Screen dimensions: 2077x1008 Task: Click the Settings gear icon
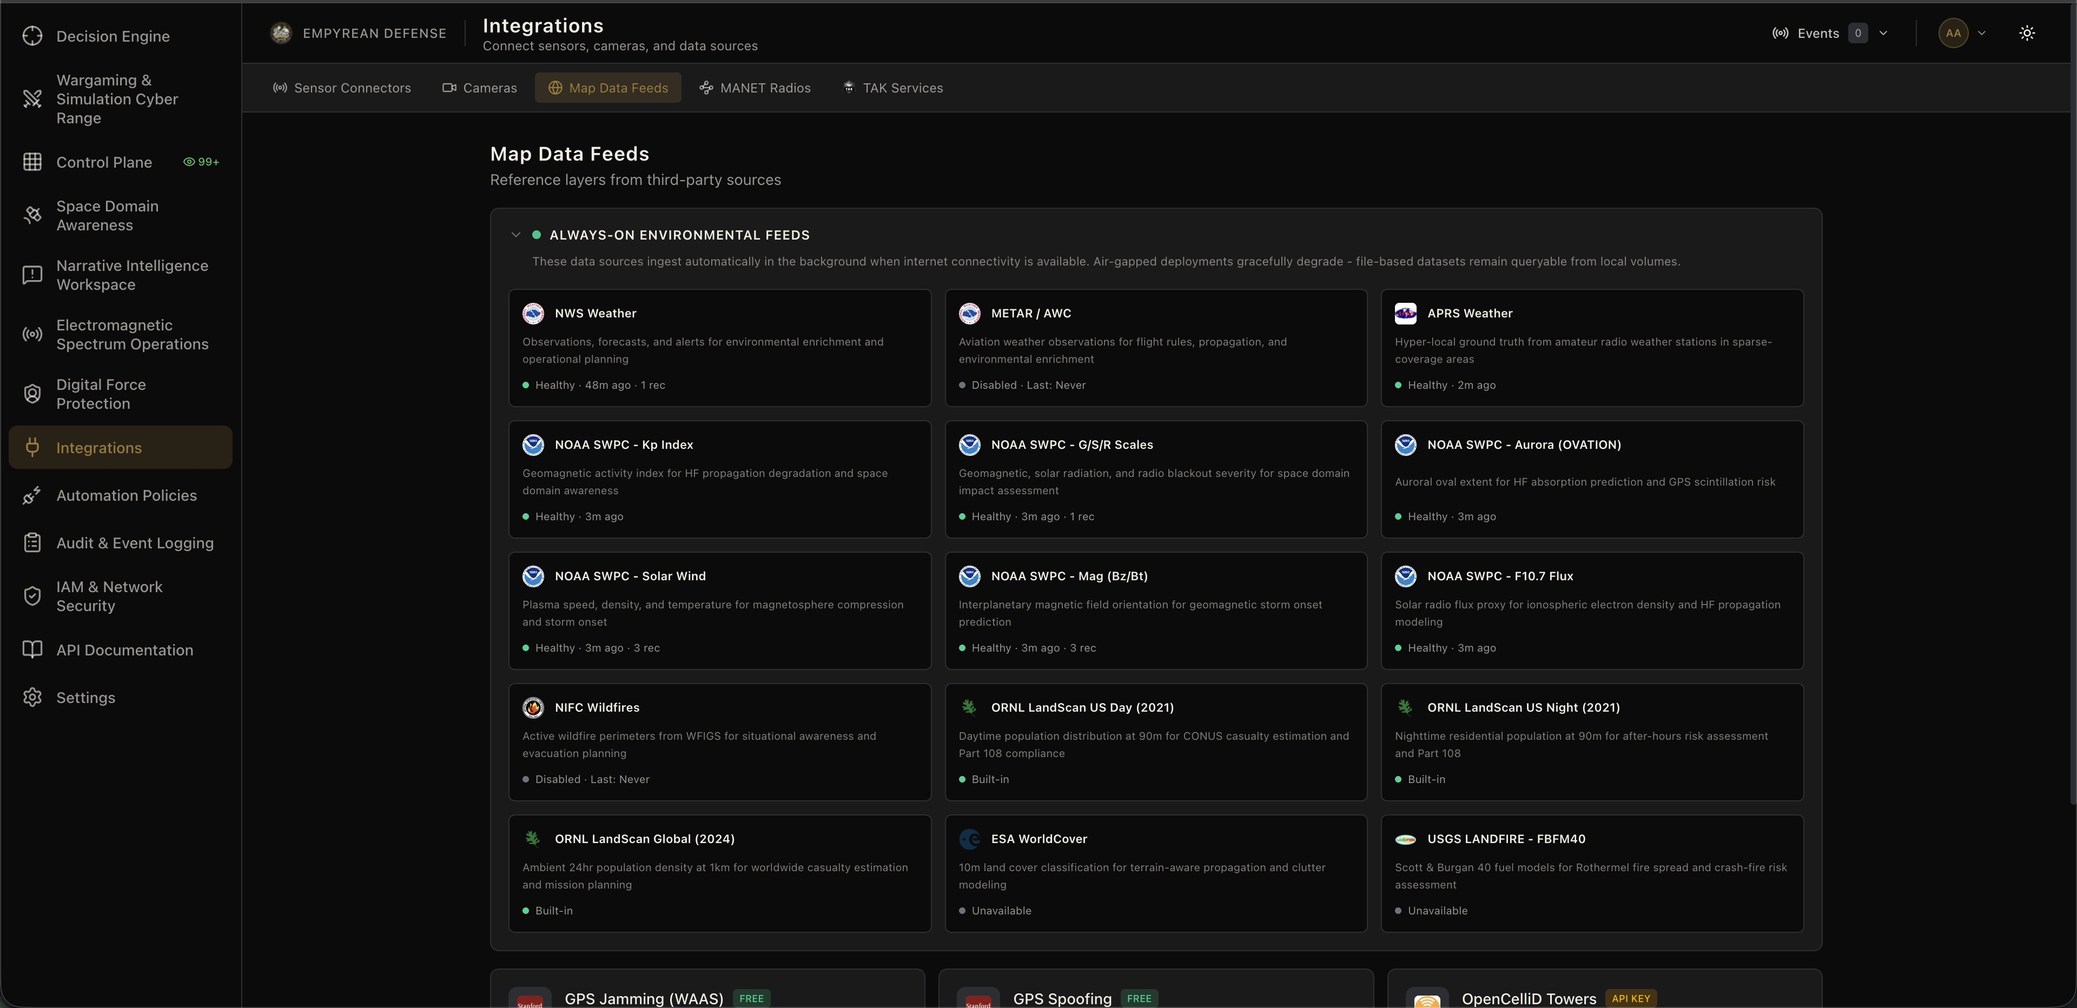click(32, 698)
